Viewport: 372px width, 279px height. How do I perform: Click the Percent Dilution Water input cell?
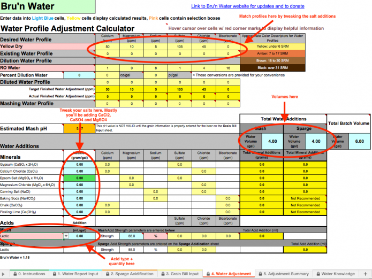pyautogui.click(x=79, y=75)
